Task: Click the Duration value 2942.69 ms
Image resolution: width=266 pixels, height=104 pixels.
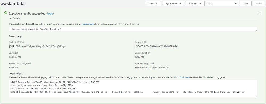Action: (x=15, y=57)
